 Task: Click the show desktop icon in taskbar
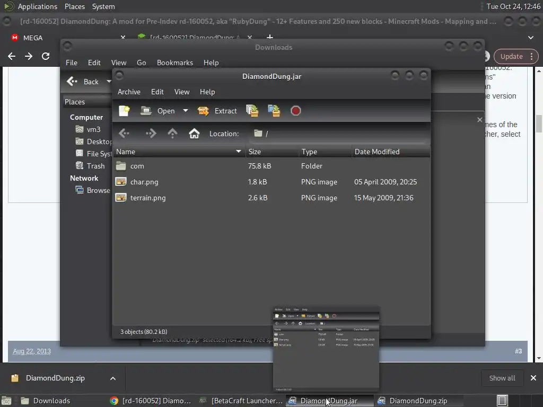click(x=6, y=401)
